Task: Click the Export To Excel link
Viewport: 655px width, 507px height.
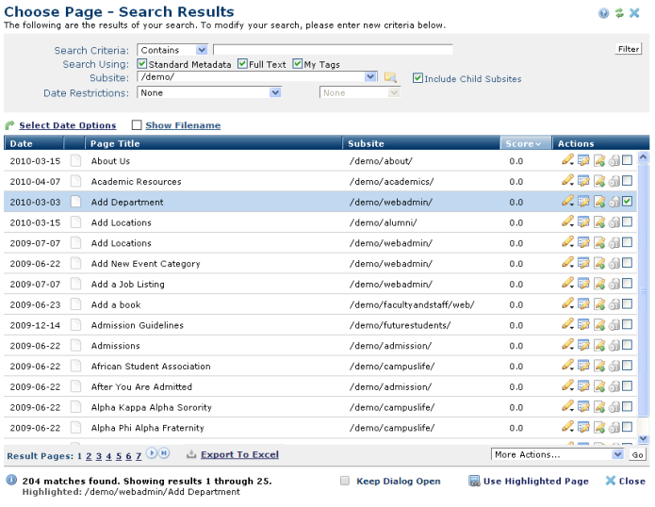Action: point(239,454)
